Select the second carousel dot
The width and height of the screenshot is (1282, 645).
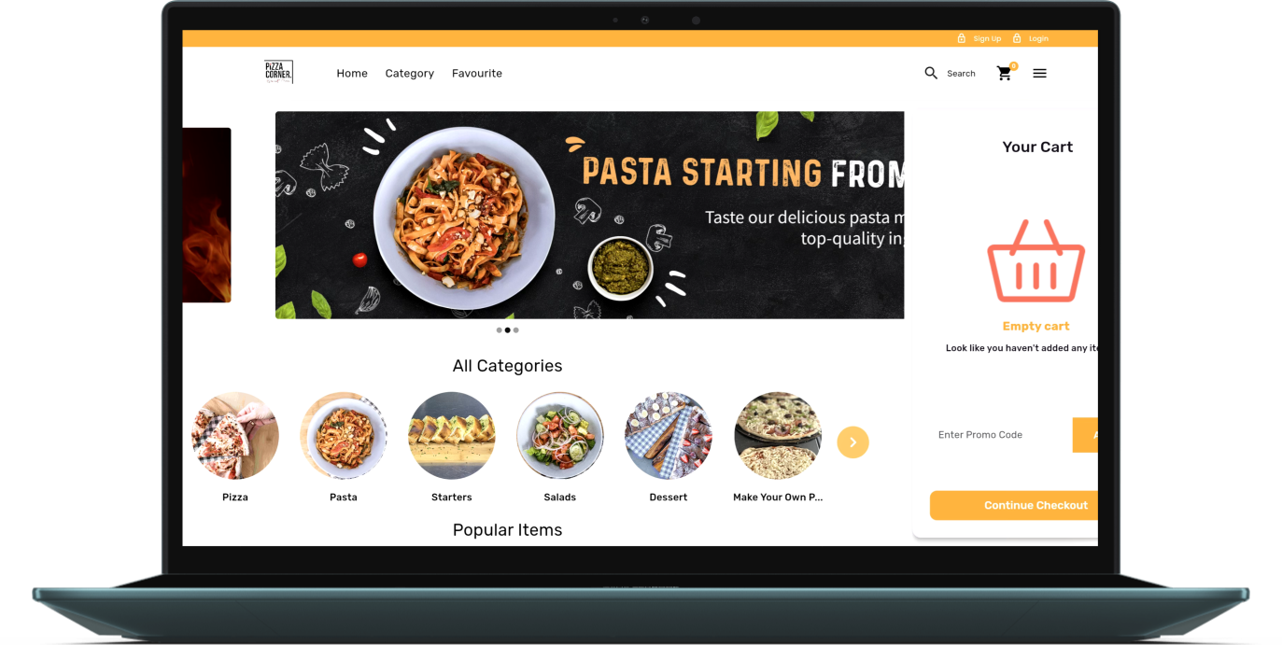click(507, 330)
